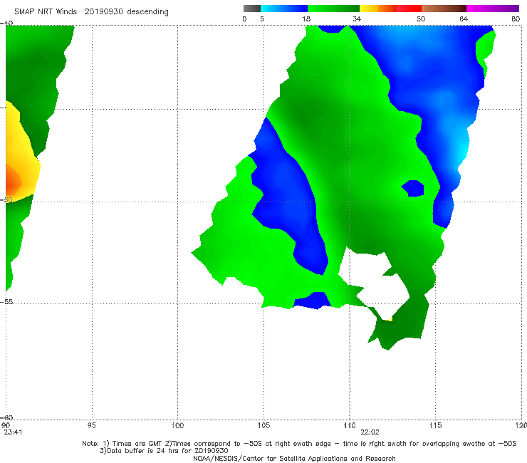Click the '3)Data buffer is 24 hr' note
This screenshot has height=463, width=527.
164,451
